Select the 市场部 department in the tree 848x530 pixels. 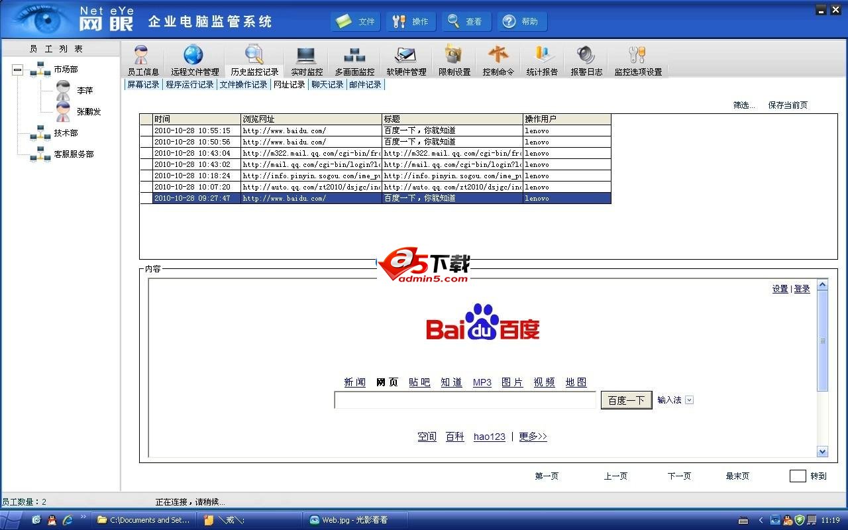[x=66, y=70]
